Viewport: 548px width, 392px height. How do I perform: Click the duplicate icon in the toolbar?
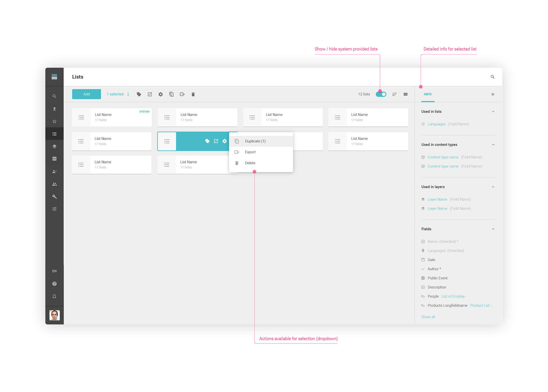pos(171,94)
